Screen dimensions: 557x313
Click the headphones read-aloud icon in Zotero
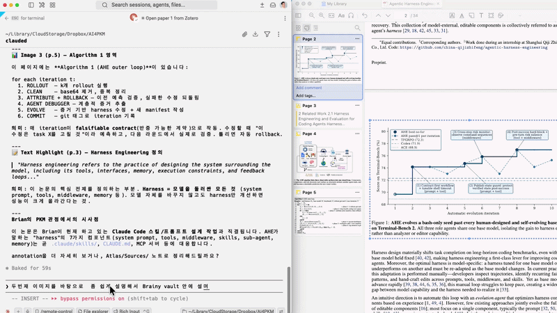click(x=351, y=15)
